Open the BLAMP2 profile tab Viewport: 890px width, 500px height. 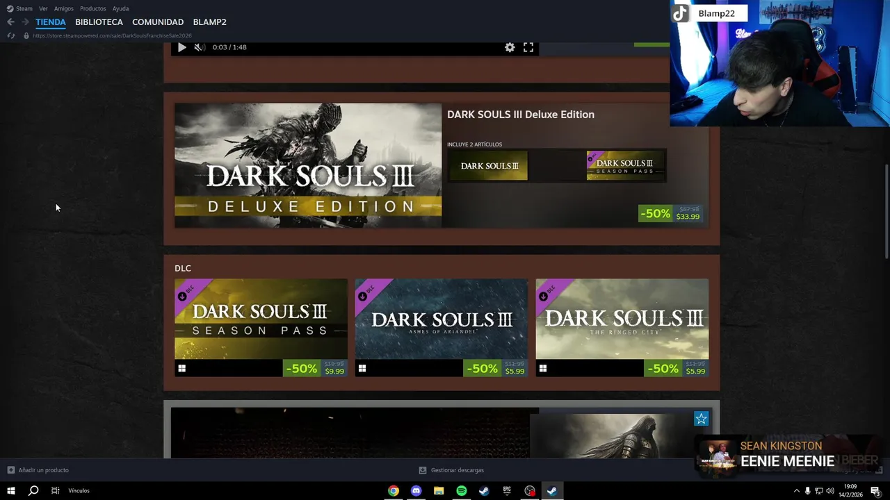tap(209, 22)
